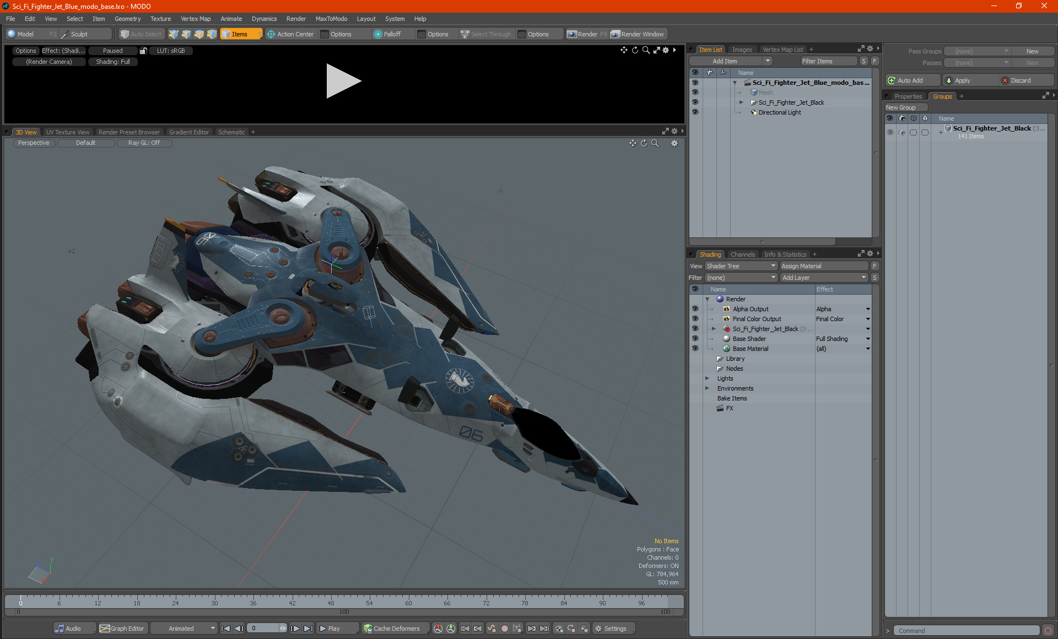Start preview render with large play arrow
Image resolution: width=1058 pixels, height=639 pixels.
[343, 81]
